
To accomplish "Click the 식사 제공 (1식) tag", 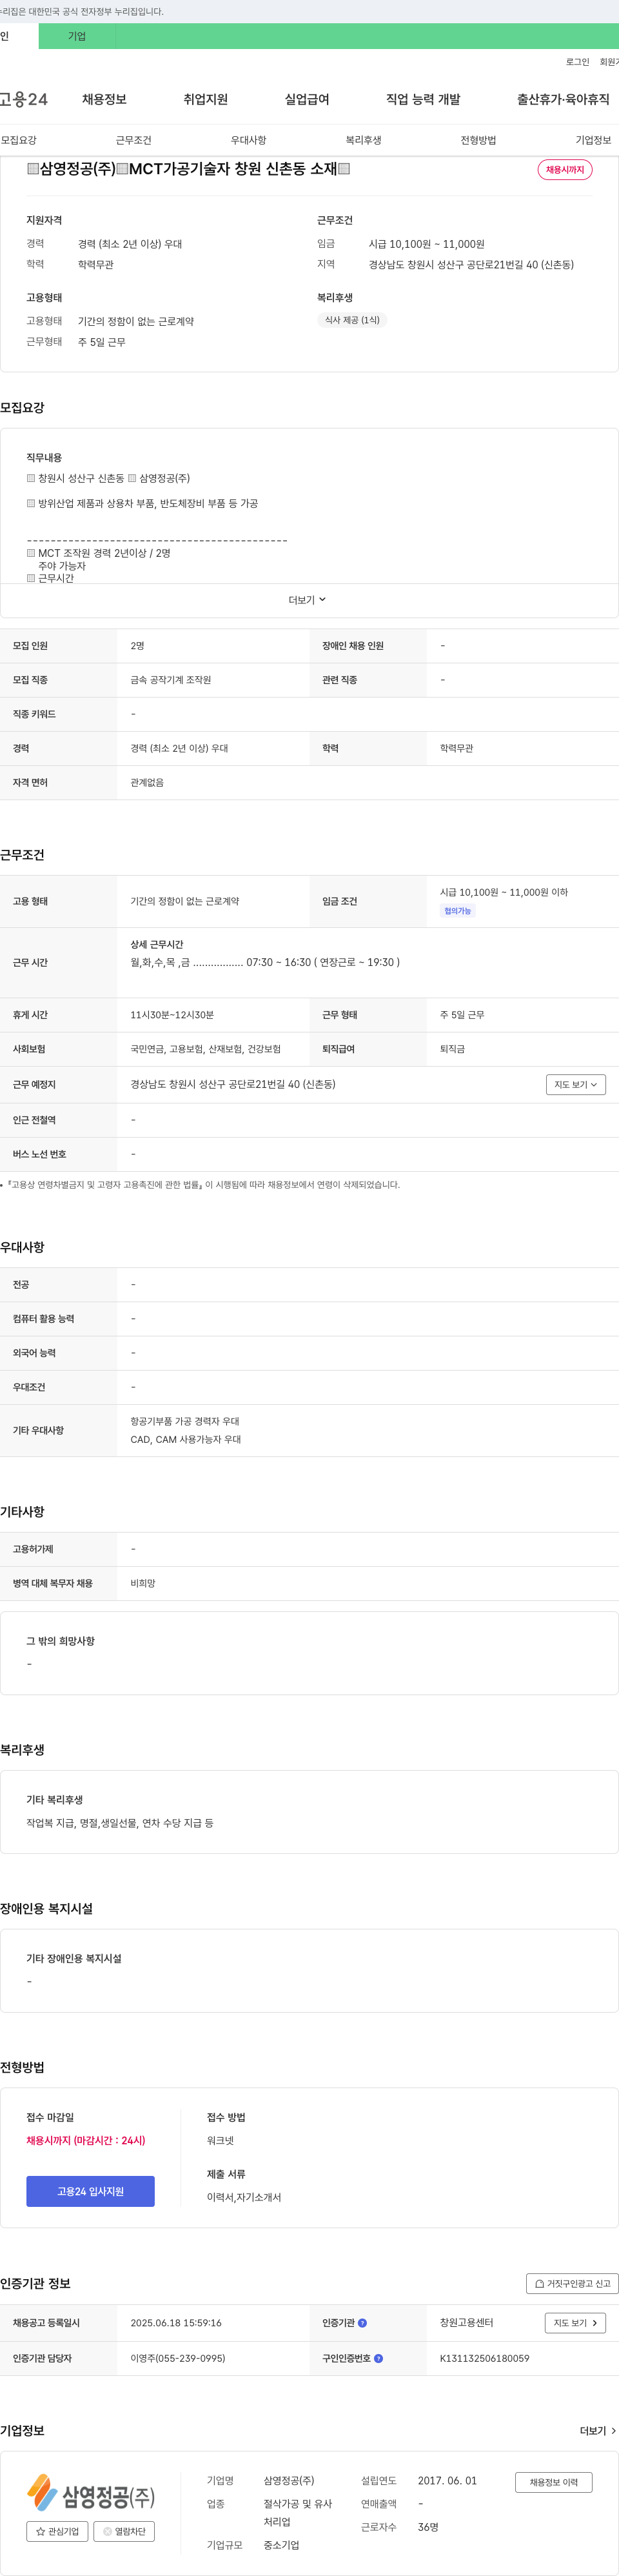I will [352, 320].
